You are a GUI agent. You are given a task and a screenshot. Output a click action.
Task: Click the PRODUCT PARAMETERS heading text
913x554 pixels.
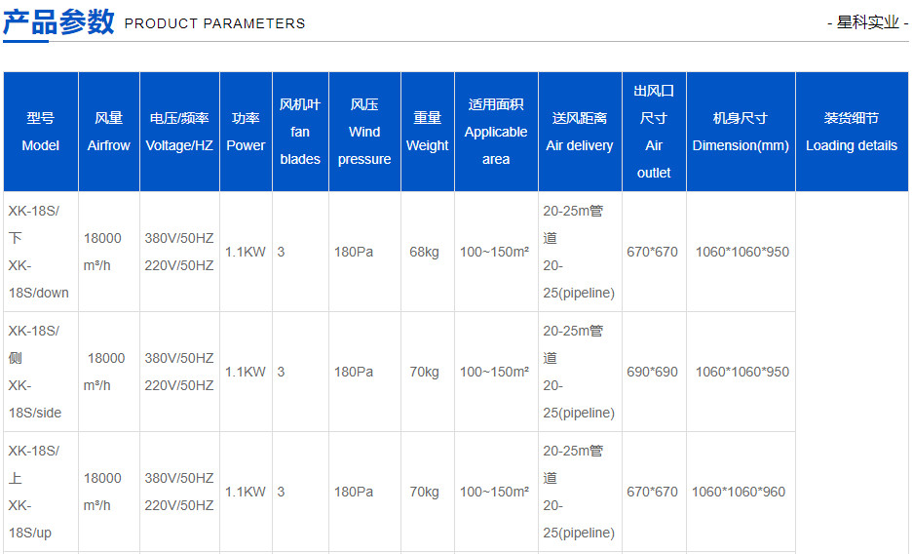[x=214, y=23]
